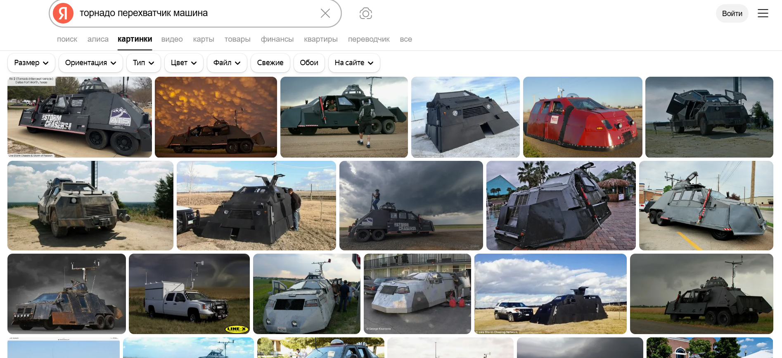
Task: Open the Iowa Storm Chasing Network image
Action: [550, 294]
